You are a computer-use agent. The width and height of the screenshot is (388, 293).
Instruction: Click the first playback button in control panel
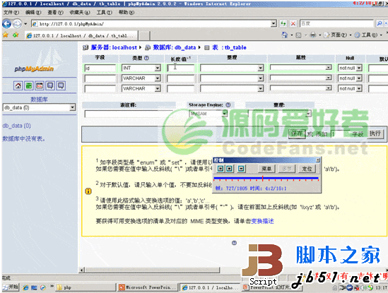221,169
